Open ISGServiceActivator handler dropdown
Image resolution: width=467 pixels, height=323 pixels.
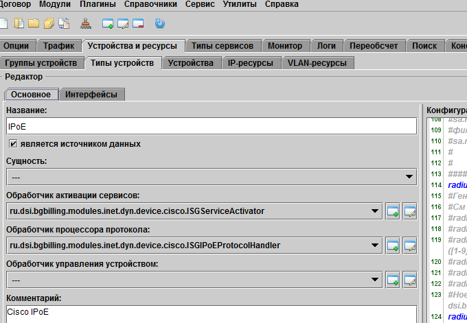pyautogui.click(x=194, y=211)
